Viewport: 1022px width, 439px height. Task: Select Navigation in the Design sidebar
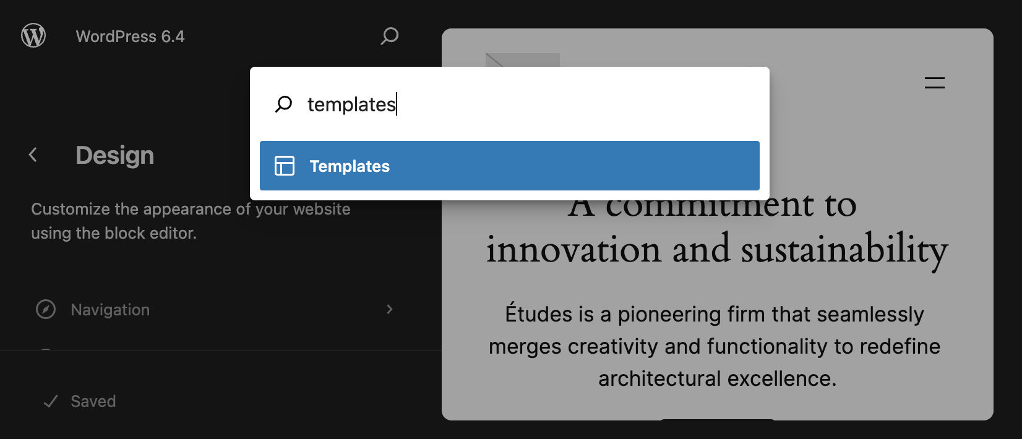point(110,310)
